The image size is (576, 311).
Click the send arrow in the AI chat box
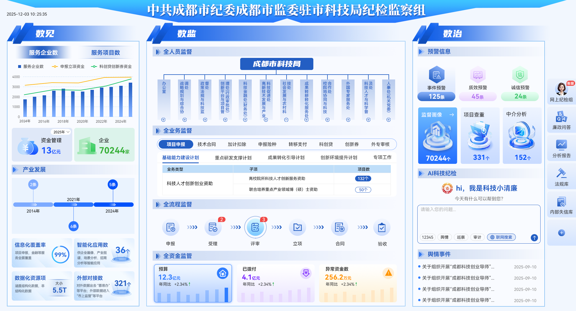(x=534, y=238)
